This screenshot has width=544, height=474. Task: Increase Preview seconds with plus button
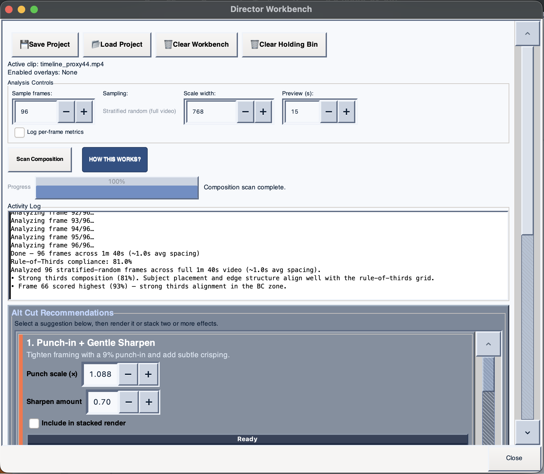pos(346,112)
